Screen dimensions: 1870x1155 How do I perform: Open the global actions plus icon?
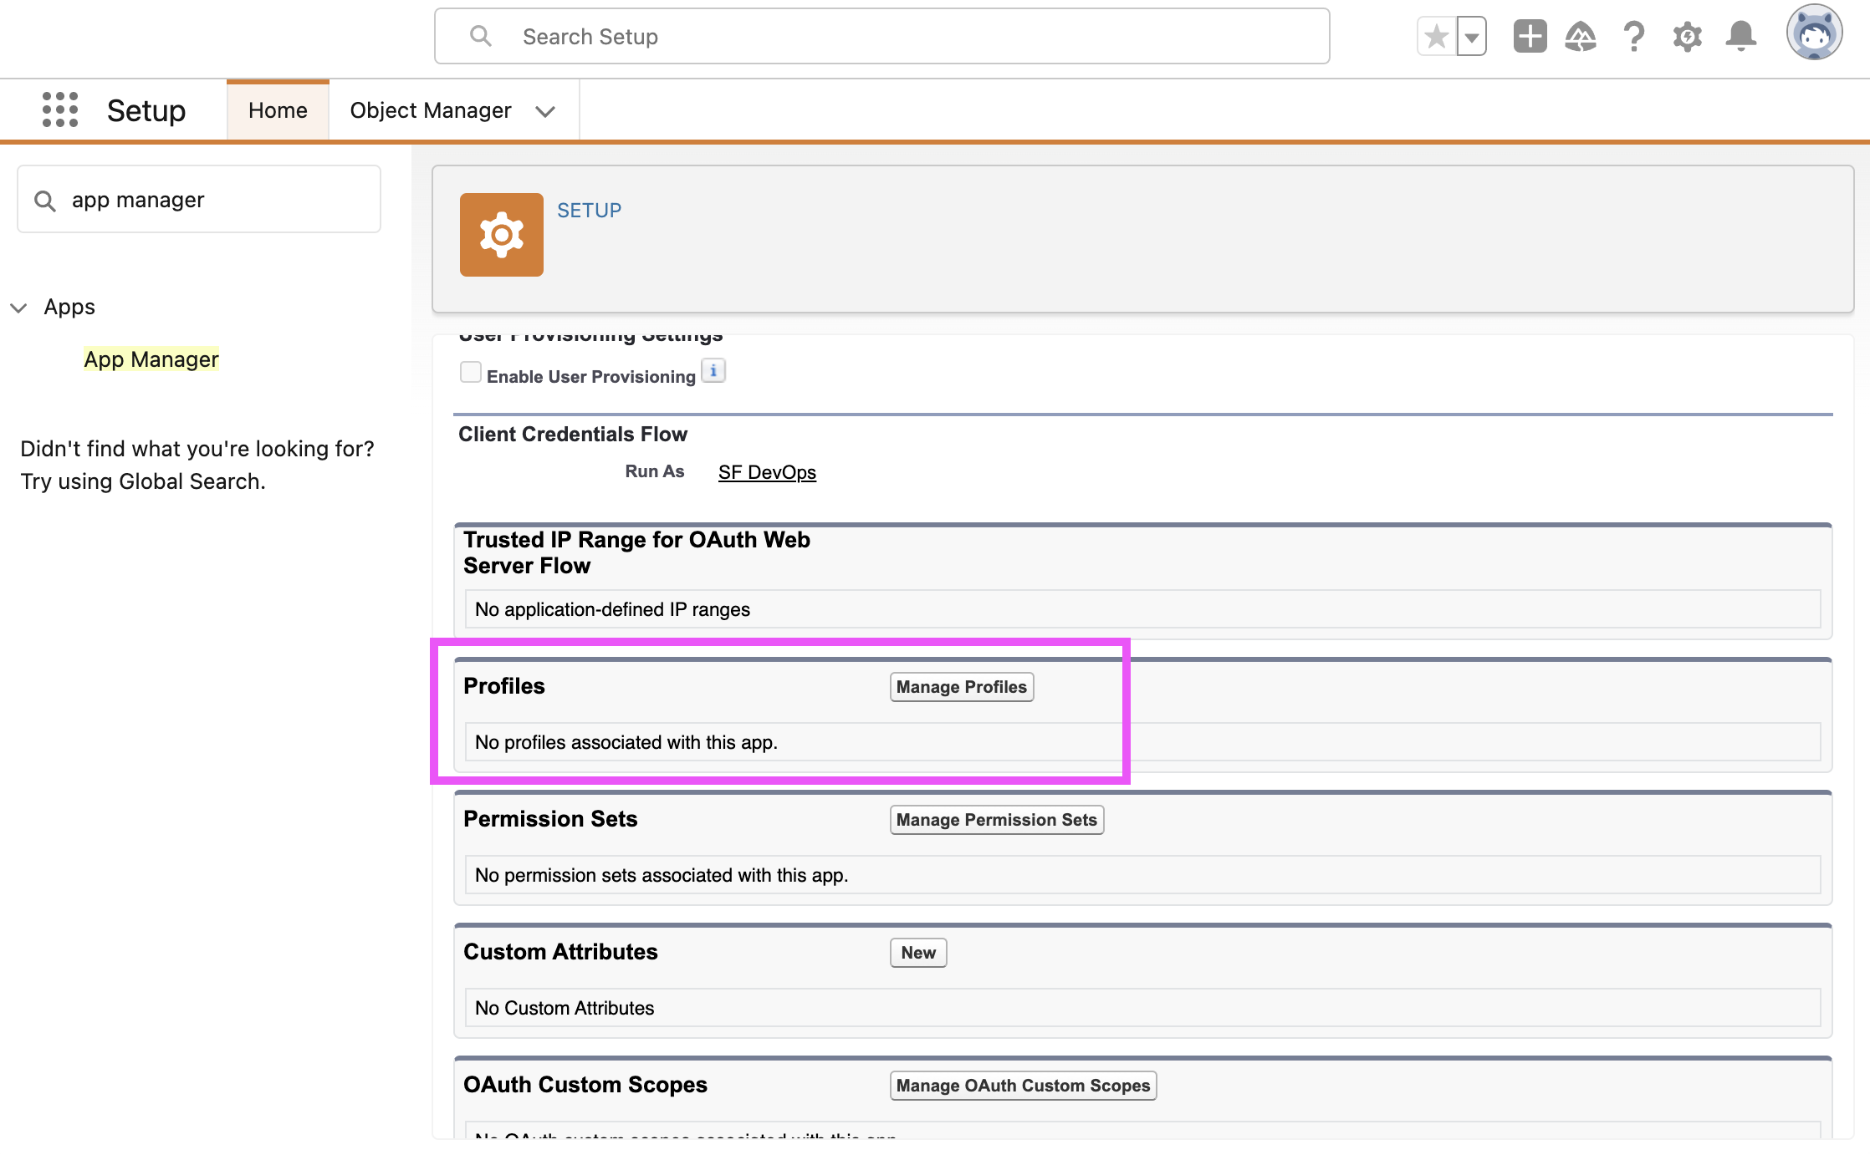pyautogui.click(x=1530, y=37)
